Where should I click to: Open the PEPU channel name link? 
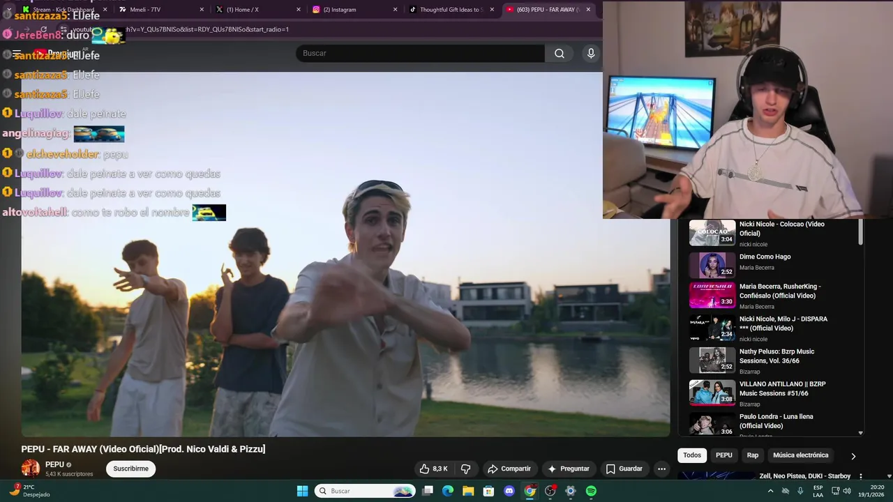tap(54, 464)
